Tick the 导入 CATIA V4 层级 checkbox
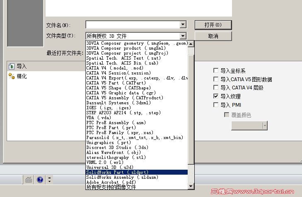 [216, 88]
